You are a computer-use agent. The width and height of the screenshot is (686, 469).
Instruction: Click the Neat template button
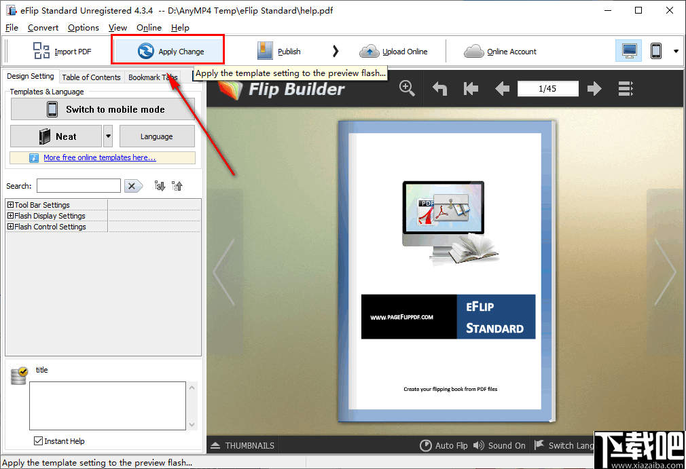tap(56, 136)
